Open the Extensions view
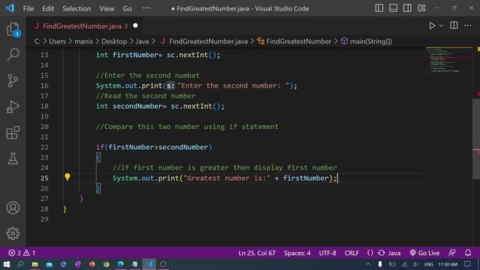The height and width of the screenshot is (270, 480). click(x=13, y=133)
